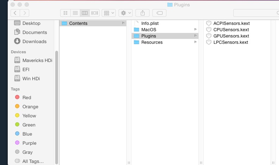
Task: Click the Edit Tags toolbar button
Action: click(x=159, y=13)
